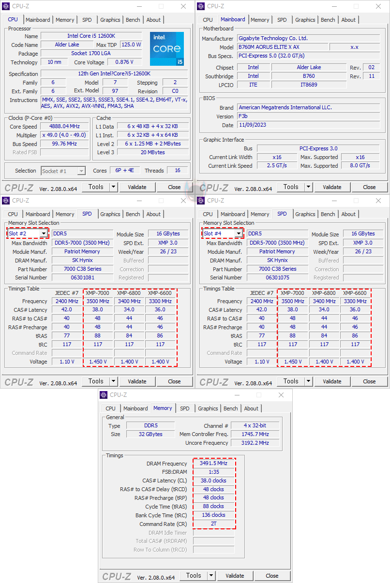Screen dimensions: 390x583
Task: Expand Tools arrow in CPU window
Action: click(113, 187)
